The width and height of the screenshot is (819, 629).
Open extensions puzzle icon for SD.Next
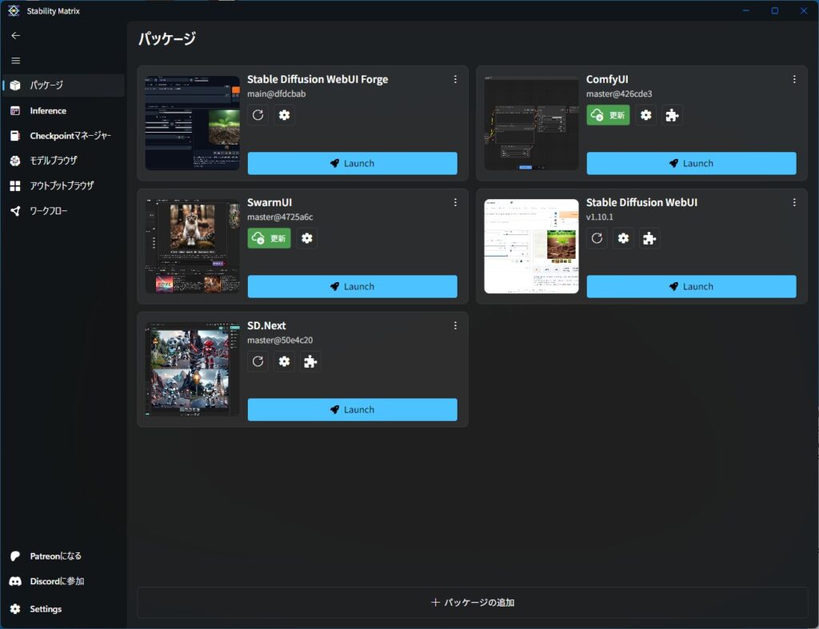(x=310, y=361)
